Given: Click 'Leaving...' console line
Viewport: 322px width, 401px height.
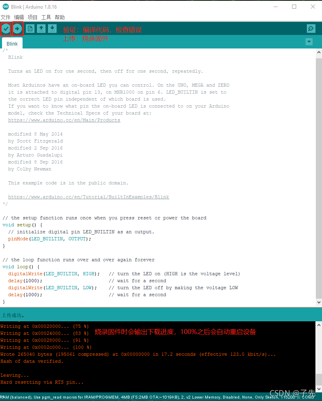Looking at the screenshot, I should [14, 375].
